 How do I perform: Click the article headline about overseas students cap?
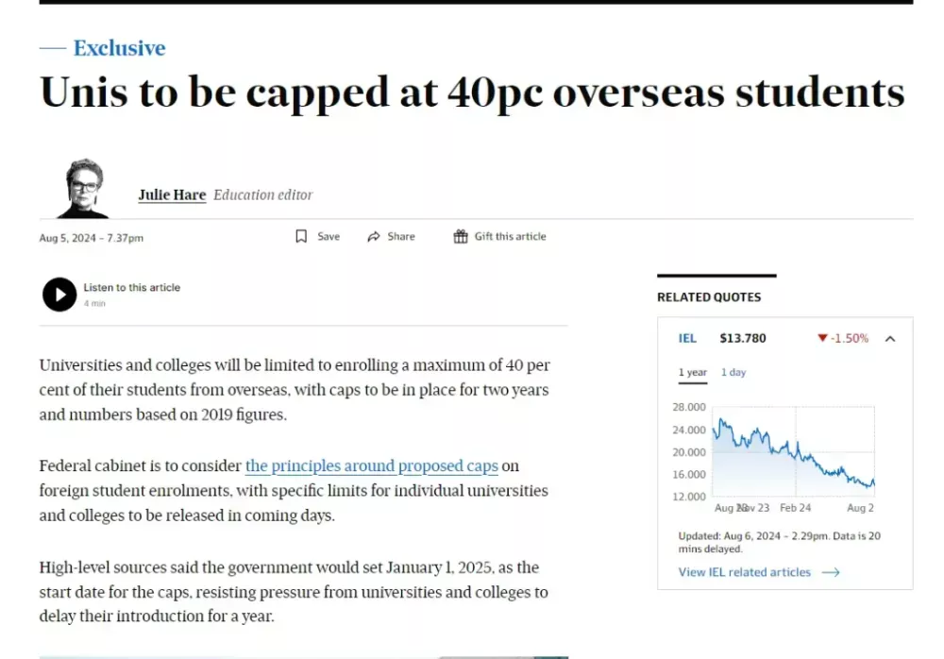pyautogui.click(x=472, y=93)
